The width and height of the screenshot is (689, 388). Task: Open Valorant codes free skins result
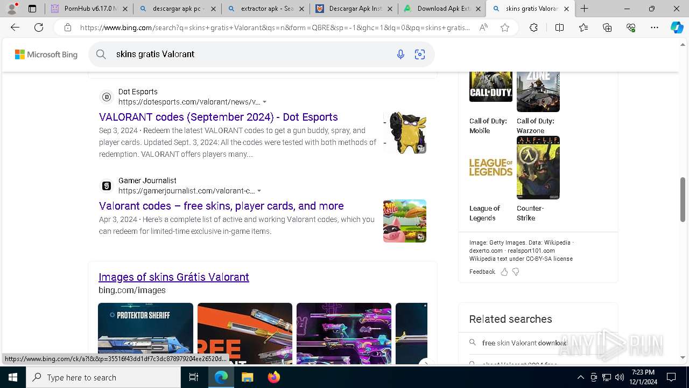221,206
